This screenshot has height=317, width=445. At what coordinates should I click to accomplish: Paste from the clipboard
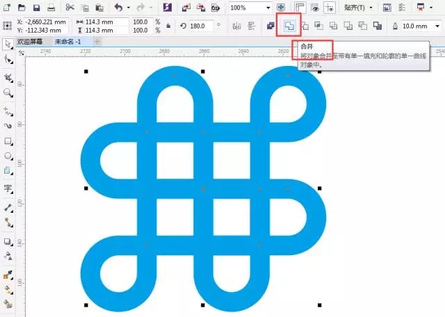99,8
